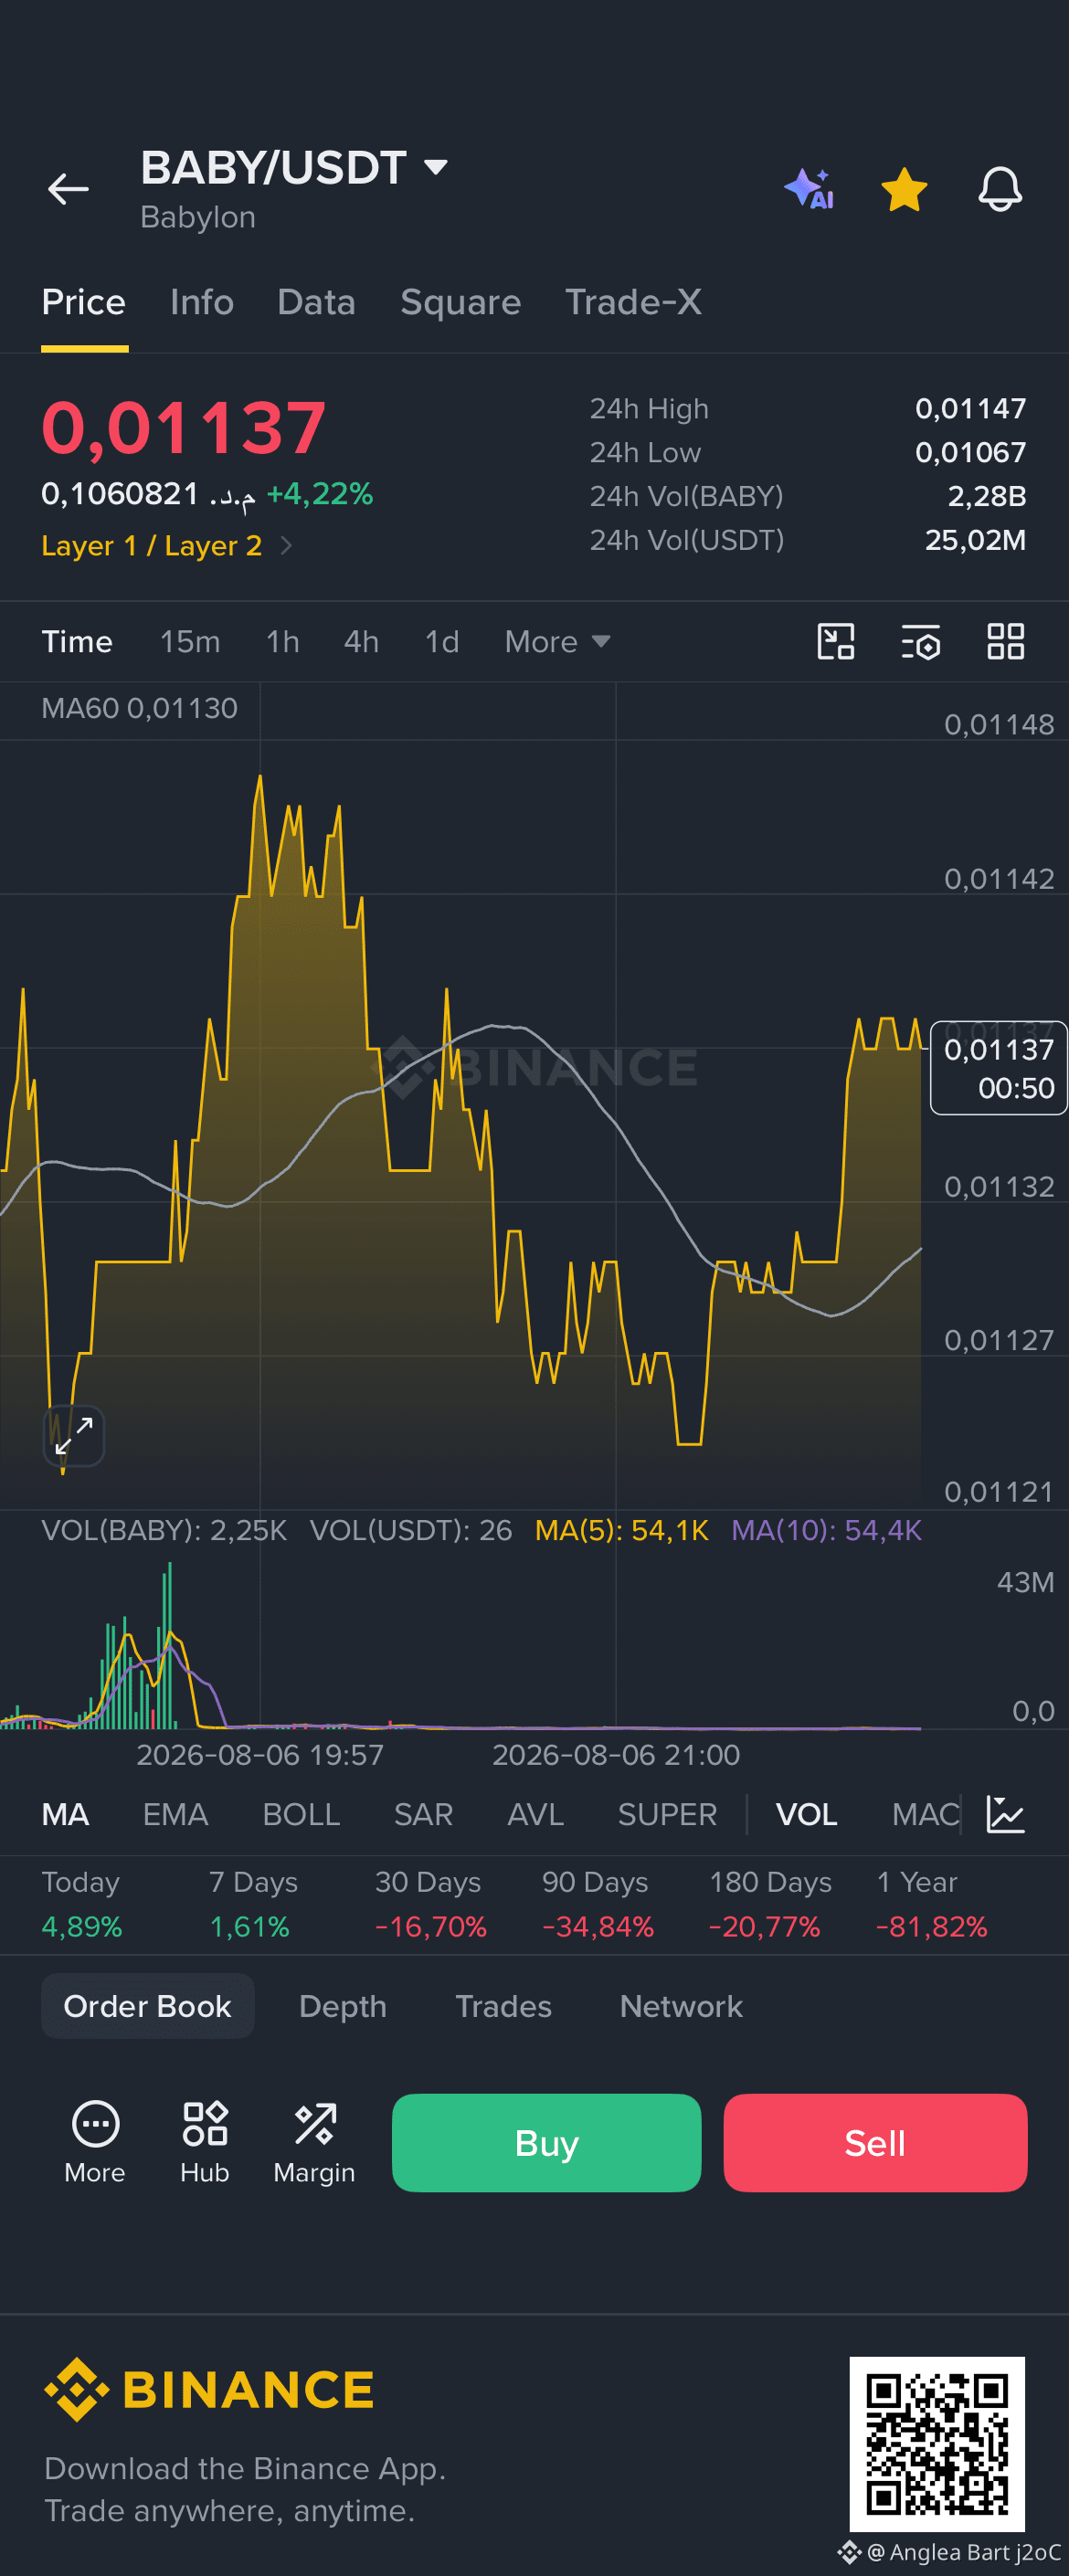Click the 24h High value 0,01147
The image size is (1069, 2576).
pos(970,408)
